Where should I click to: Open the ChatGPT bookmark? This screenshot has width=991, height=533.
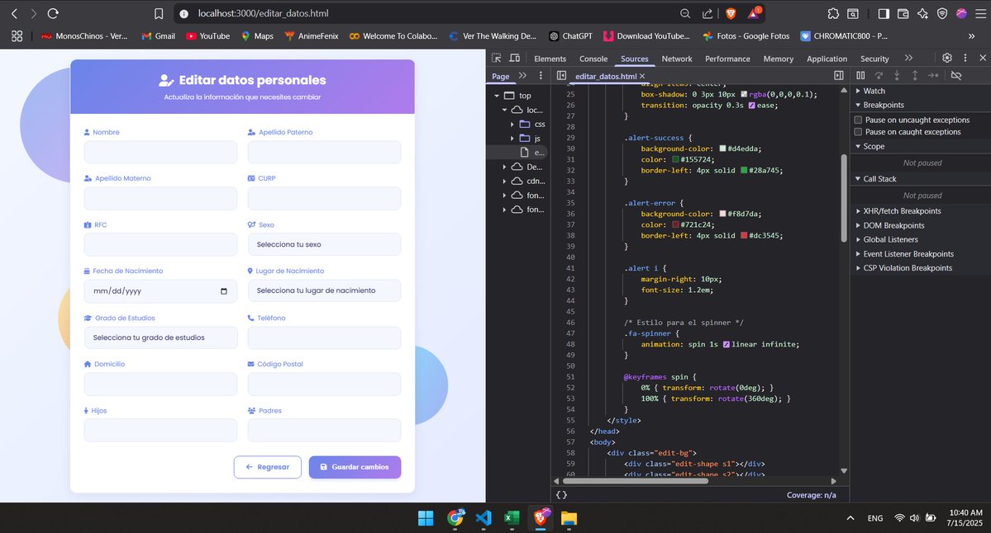pos(570,36)
